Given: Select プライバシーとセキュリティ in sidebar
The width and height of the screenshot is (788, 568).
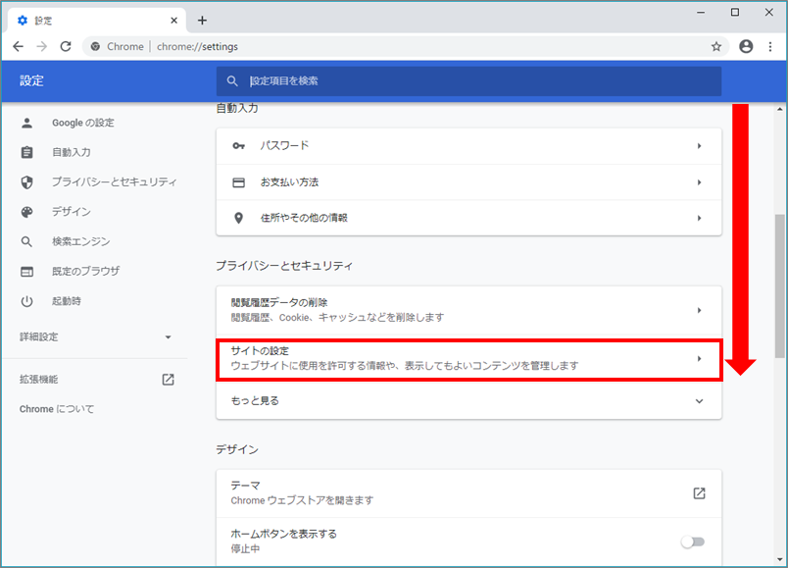Looking at the screenshot, I should (114, 182).
